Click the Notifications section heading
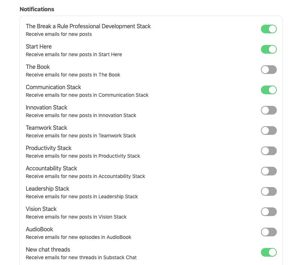Image resolution: width=296 pixels, height=265 pixels. [37, 9]
